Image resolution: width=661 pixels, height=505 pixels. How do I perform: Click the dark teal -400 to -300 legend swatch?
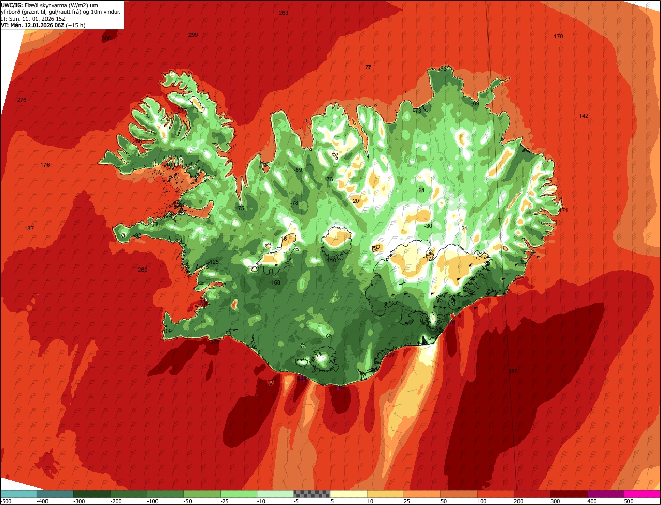[55, 494]
